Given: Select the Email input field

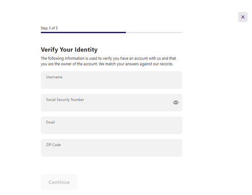Looking at the screenshot, I should click(111, 125).
